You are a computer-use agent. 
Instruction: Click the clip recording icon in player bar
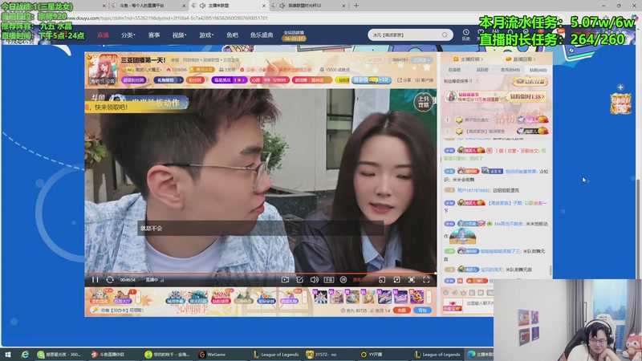pyautogui.click(x=286, y=279)
